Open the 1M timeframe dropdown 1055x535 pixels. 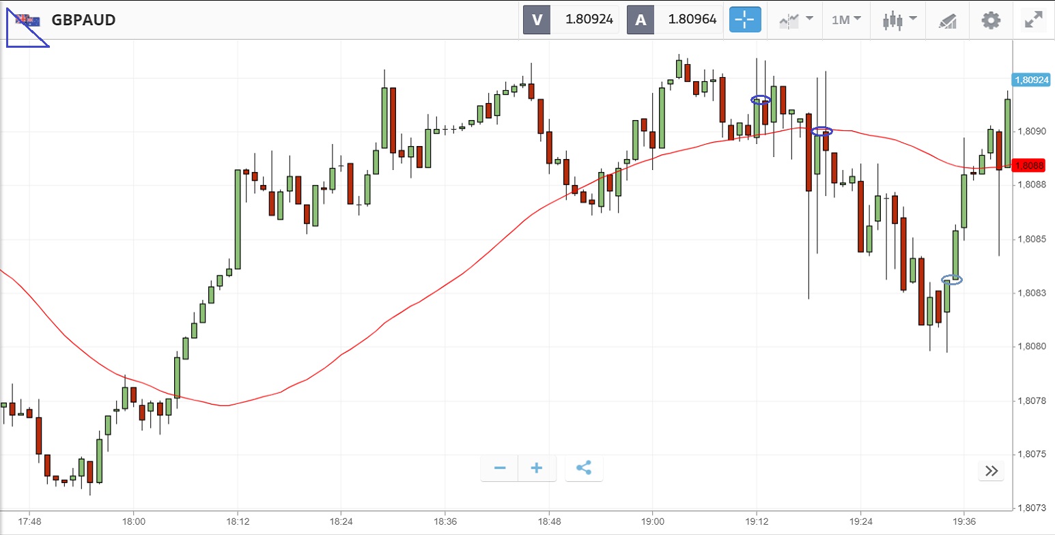pyautogui.click(x=846, y=20)
